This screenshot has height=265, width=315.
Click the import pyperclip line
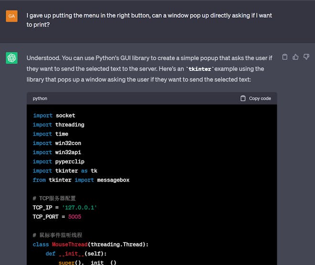[58, 162]
